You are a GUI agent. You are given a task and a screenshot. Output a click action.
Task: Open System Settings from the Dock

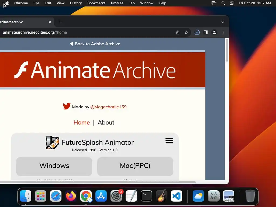pyautogui.click(x=116, y=196)
